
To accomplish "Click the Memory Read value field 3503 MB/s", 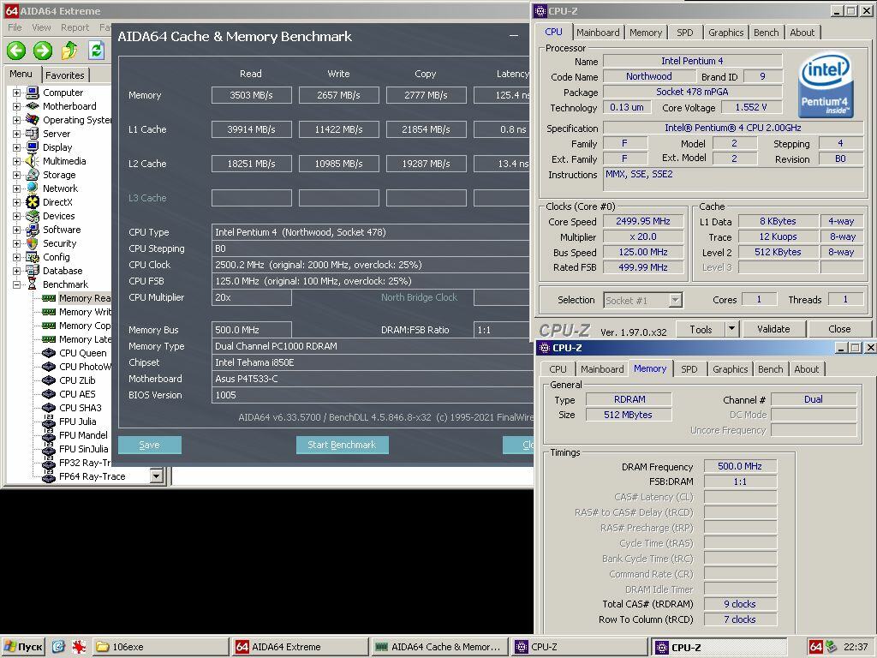I will (252, 95).
